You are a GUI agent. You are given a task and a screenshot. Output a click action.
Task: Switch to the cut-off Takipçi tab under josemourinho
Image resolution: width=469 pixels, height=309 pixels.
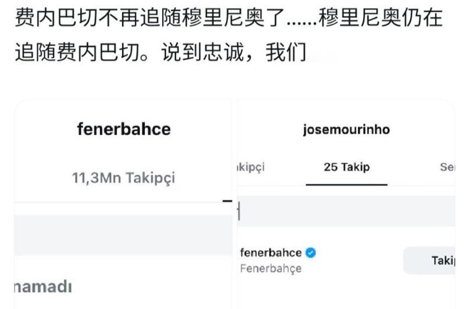(251, 167)
